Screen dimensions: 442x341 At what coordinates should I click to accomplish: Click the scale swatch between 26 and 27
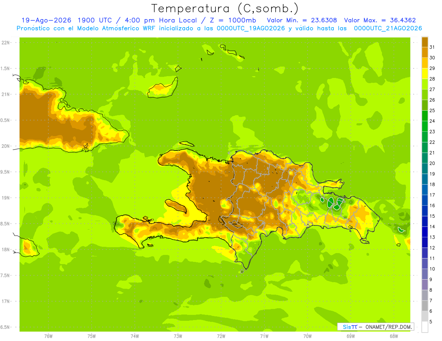[425, 95]
